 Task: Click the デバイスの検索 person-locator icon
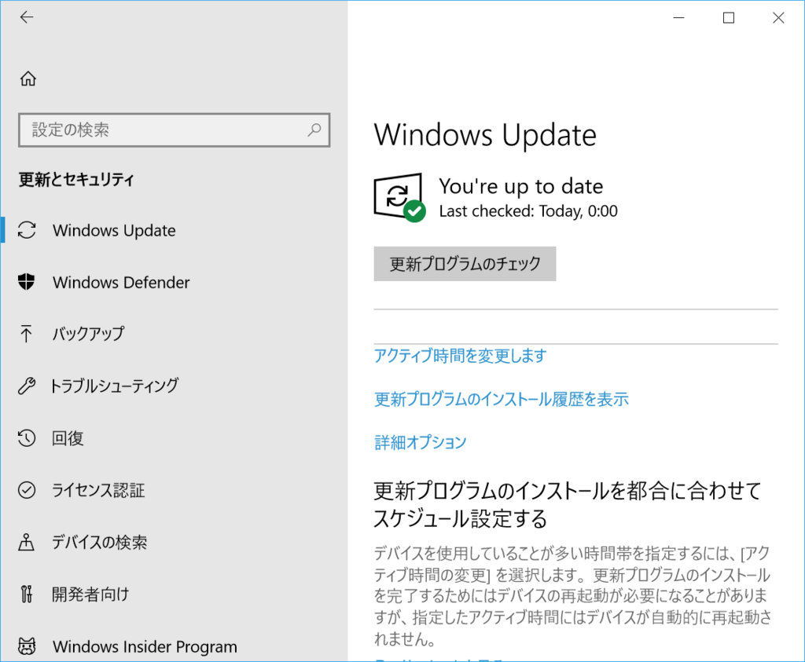27,542
